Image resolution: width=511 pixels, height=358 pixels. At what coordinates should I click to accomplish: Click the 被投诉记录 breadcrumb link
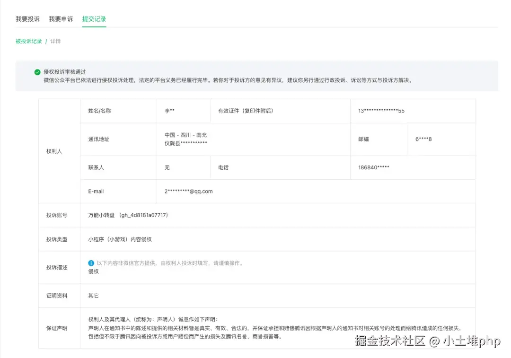(x=28, y=41)
